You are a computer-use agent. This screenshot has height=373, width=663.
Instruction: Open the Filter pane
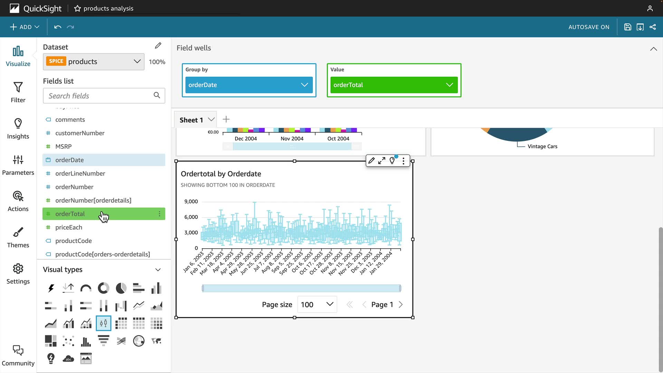[18, 92]
